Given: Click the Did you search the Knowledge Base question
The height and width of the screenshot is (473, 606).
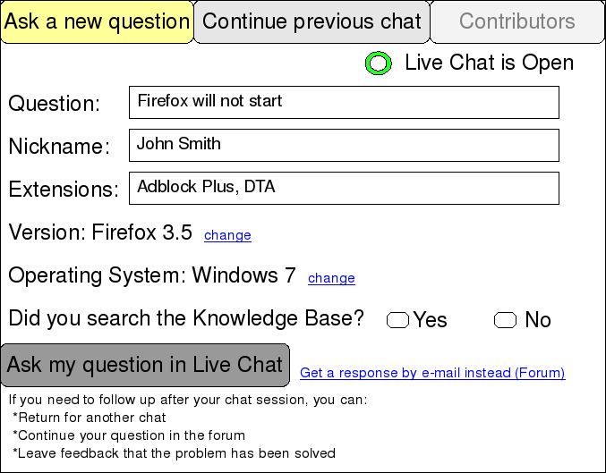Looking at the screenshot, I should [x=186, y=318].
